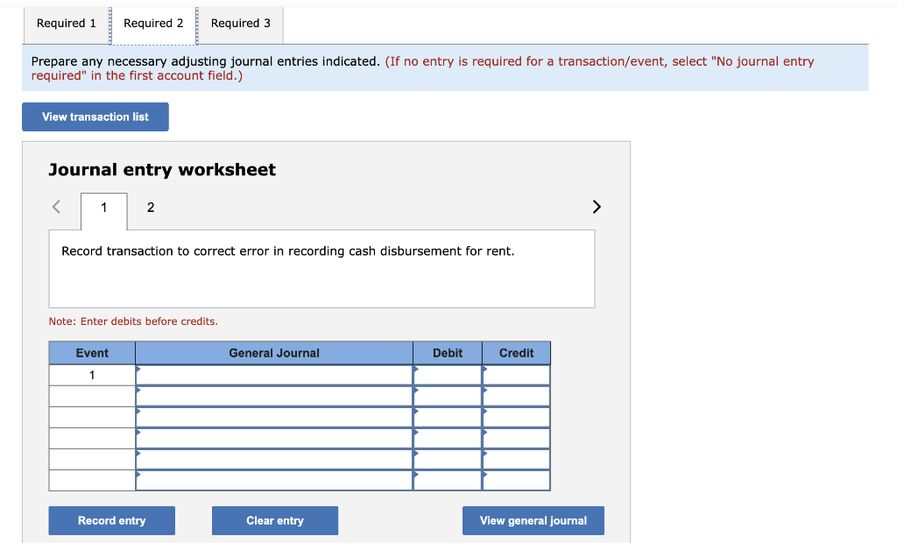The image size is (897, 550).
Task: Click General Journal field in fifth row
Action: [x=274, y=460]
